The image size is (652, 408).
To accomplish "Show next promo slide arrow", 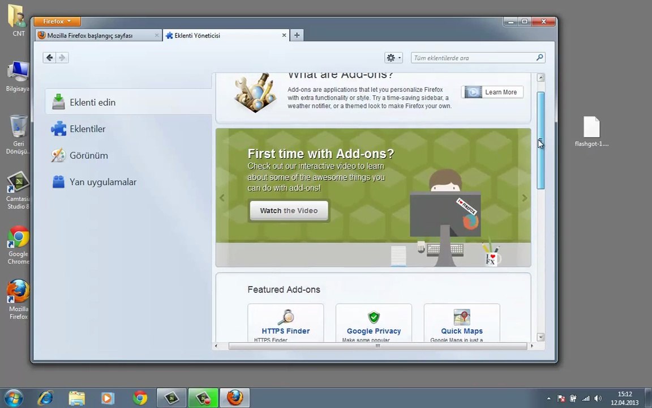I will [x=524, y=198].
